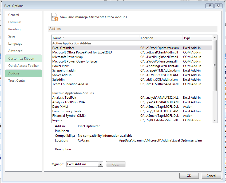Viewport: 226px width, 183px height.
Task: Open the Formulas options category
Action: (23, 22)
